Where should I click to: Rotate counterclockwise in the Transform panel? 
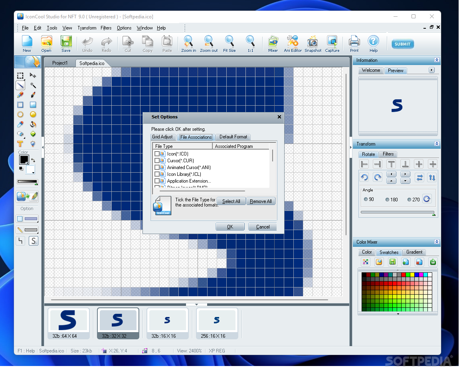coord(364,177)
